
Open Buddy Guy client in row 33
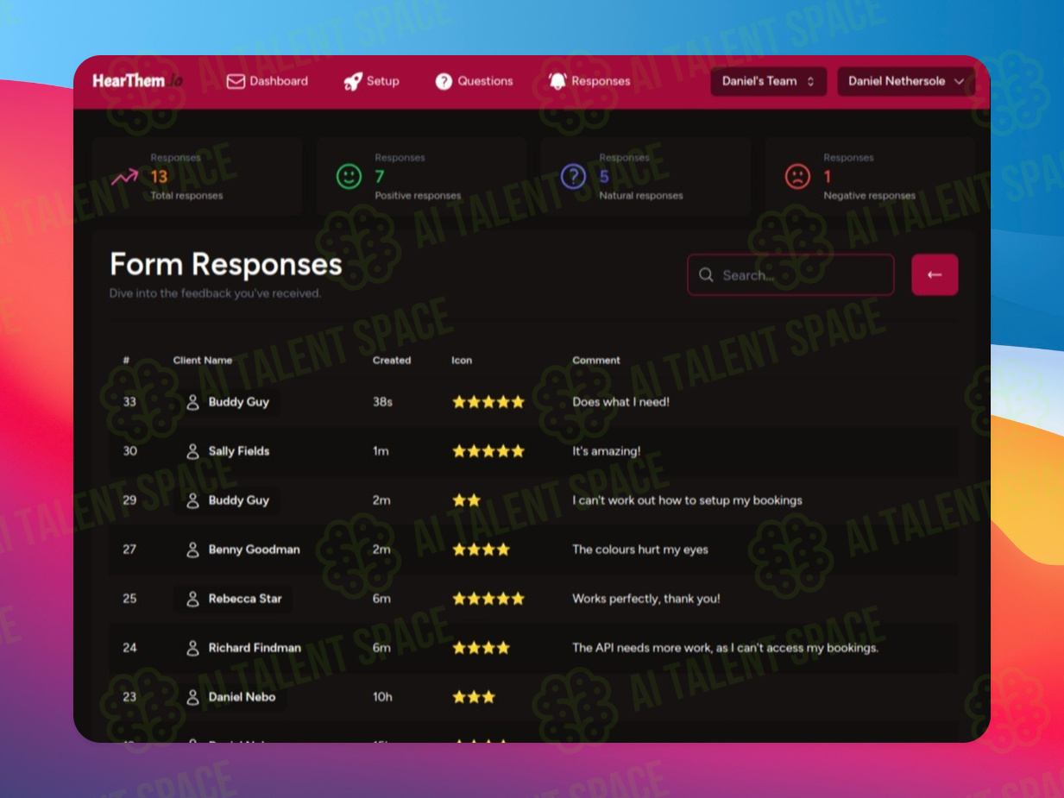point(228,402)
